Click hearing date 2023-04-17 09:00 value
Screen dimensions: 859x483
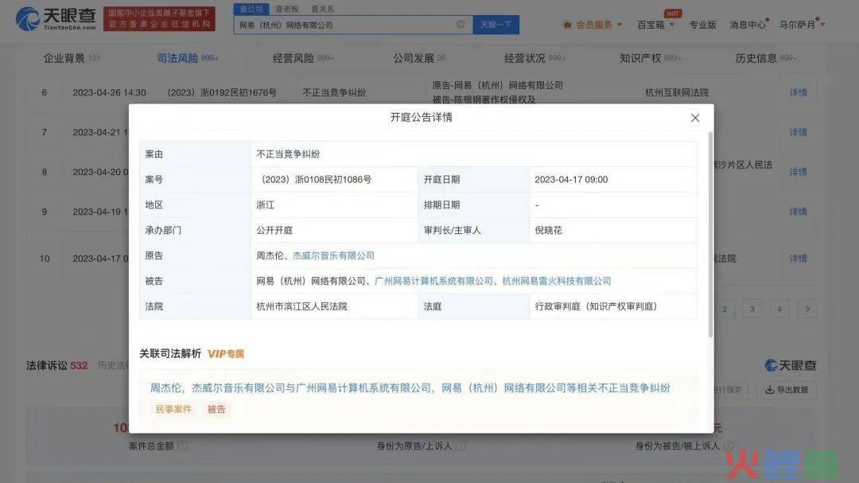[571, 179]
